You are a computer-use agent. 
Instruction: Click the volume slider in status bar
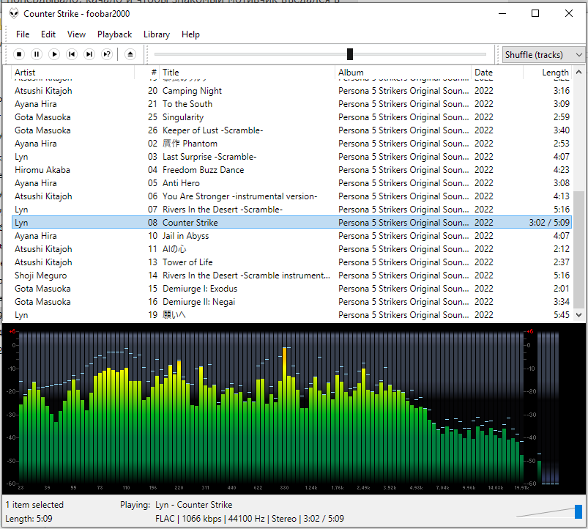(578, 511)
